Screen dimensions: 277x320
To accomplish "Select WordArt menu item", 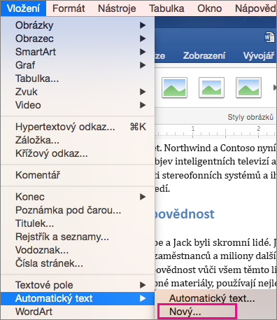I will [78, 312].
